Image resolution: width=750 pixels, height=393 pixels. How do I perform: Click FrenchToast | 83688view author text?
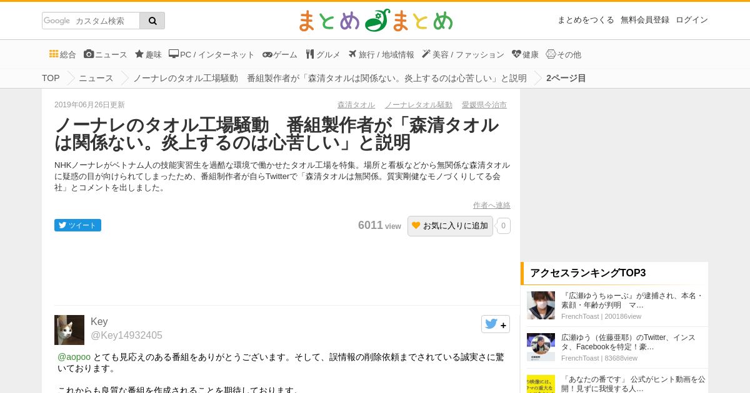point(599,358)
